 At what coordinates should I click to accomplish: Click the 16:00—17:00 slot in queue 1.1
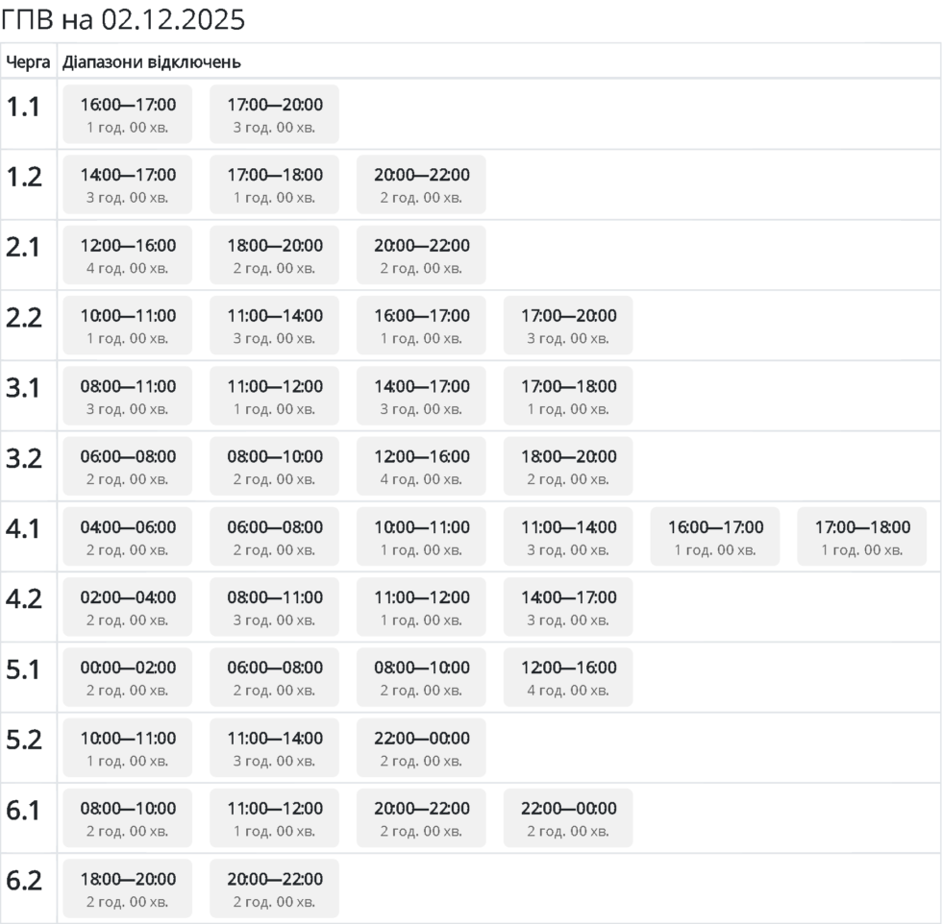point(128,114)
